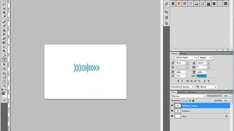
Task: Switch to the Символ tab
Action: point(174,53)
